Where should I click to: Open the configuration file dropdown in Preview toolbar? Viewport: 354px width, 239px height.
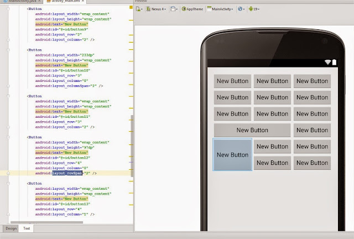[139, 9]
